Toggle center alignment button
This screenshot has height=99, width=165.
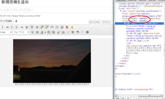(32, 27)
